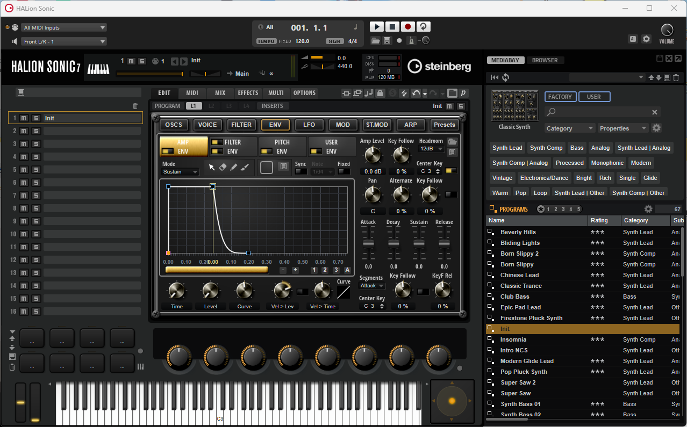Click the Undo arrow in the toolbar

[416, 93]
